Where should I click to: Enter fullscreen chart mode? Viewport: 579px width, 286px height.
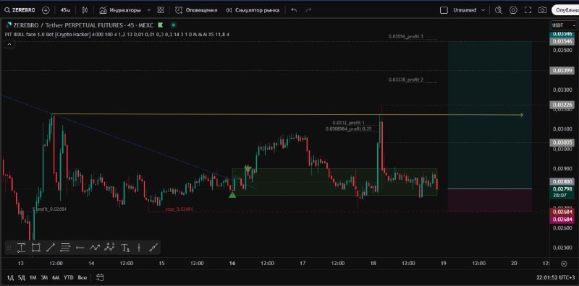click(528, 10)
